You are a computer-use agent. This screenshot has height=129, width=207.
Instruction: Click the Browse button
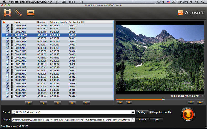tap(142, 119)
